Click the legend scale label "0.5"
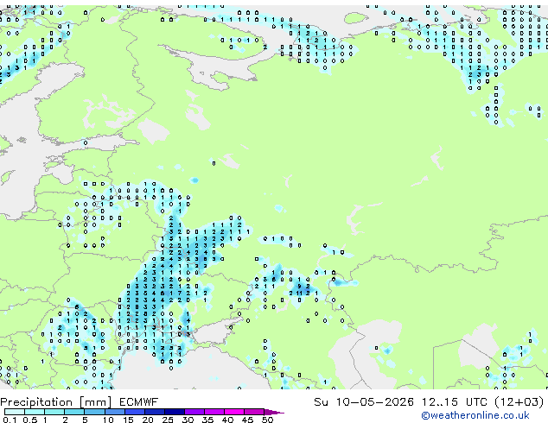 click(29, 420)
